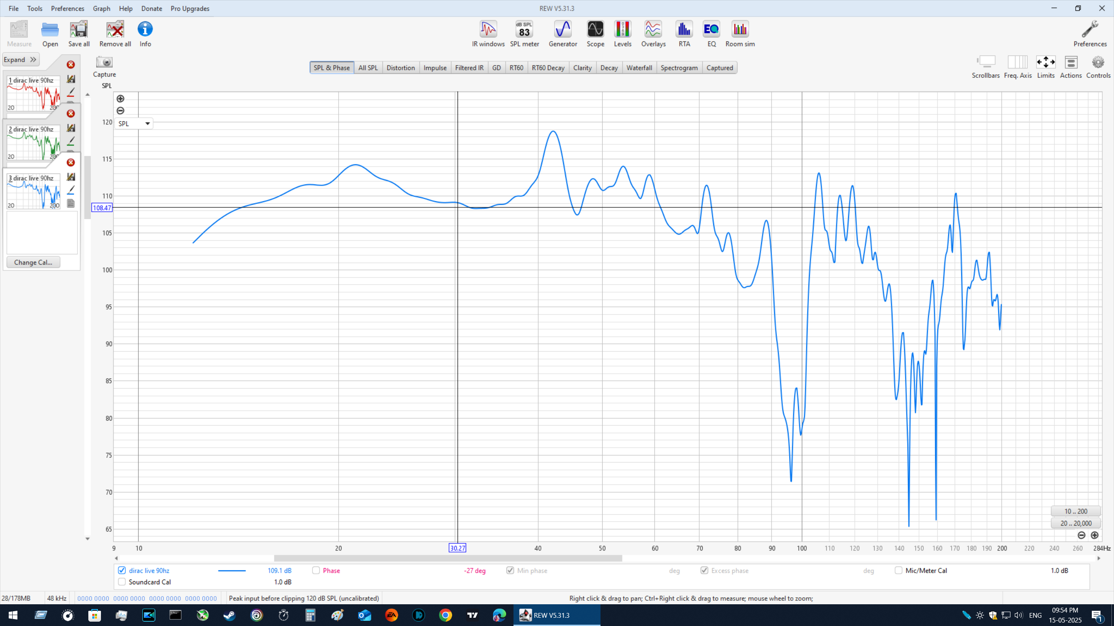Open the Scope tool

tap(595, 34)
